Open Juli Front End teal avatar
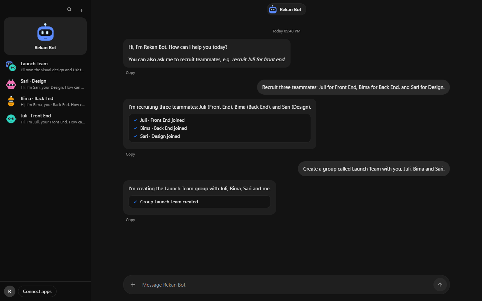The height and width of the screenshot is (301, 482). point(11,119)
